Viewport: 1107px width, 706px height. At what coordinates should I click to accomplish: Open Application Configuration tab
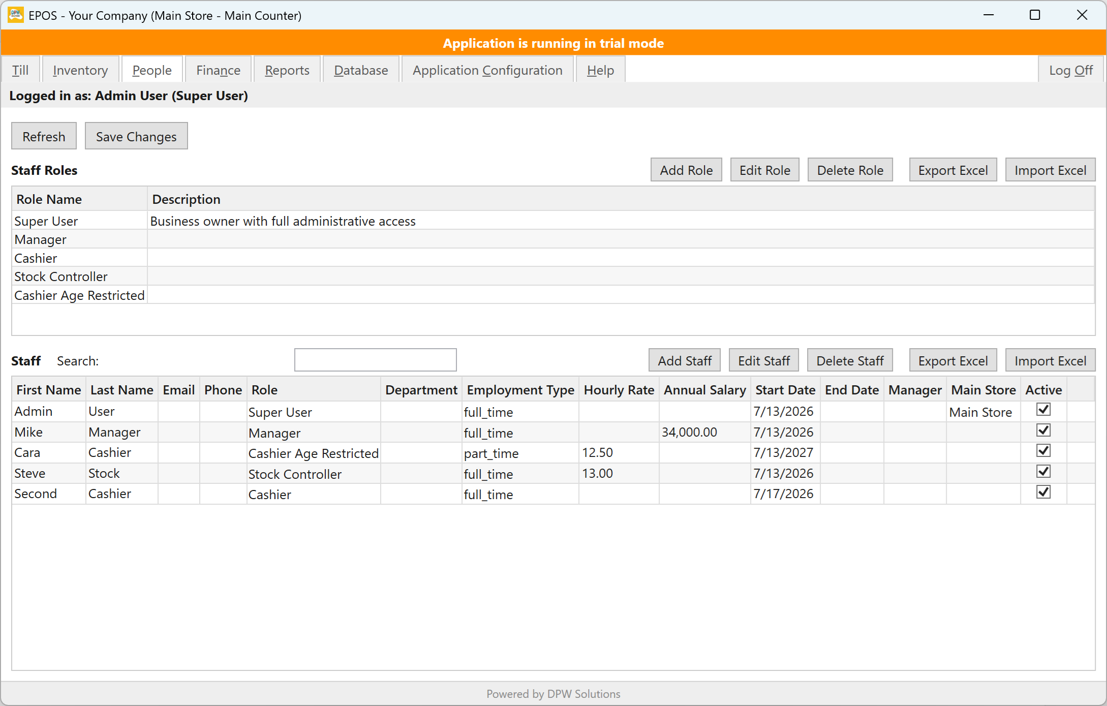487,70
